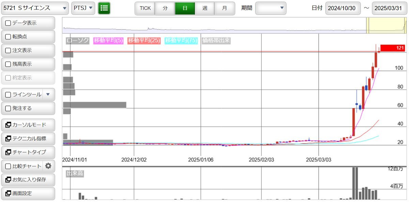
Task: Enable the 発注する checkbox
Action: point(8,108)
